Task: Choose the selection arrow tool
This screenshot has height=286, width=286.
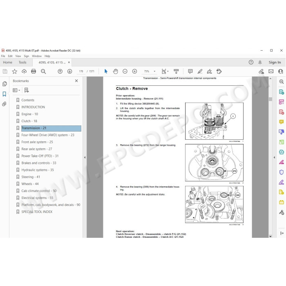Action: [106, 71]
